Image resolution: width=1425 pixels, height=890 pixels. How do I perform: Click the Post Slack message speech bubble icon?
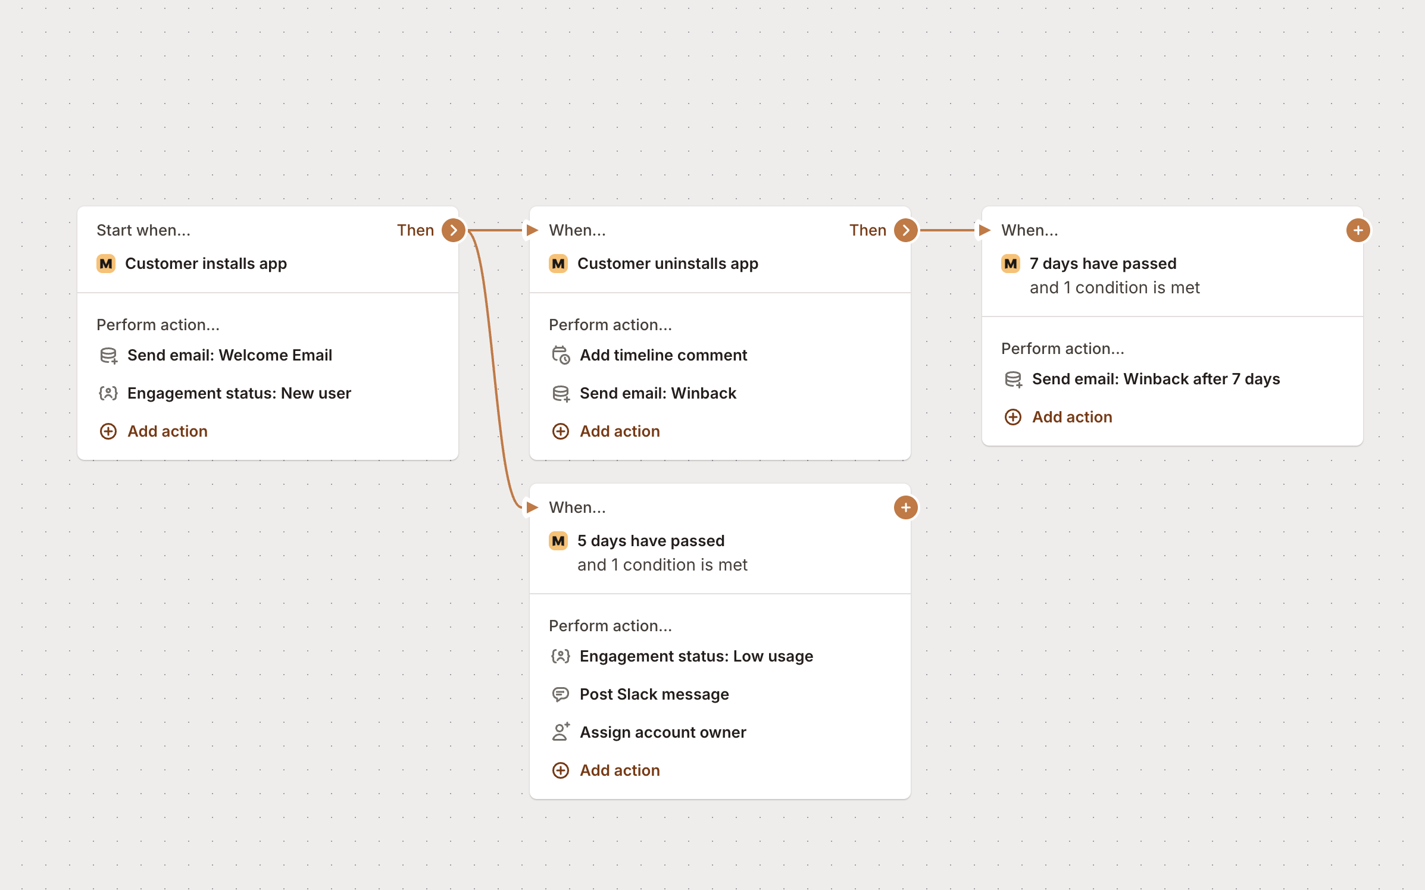tap(560, 694)
